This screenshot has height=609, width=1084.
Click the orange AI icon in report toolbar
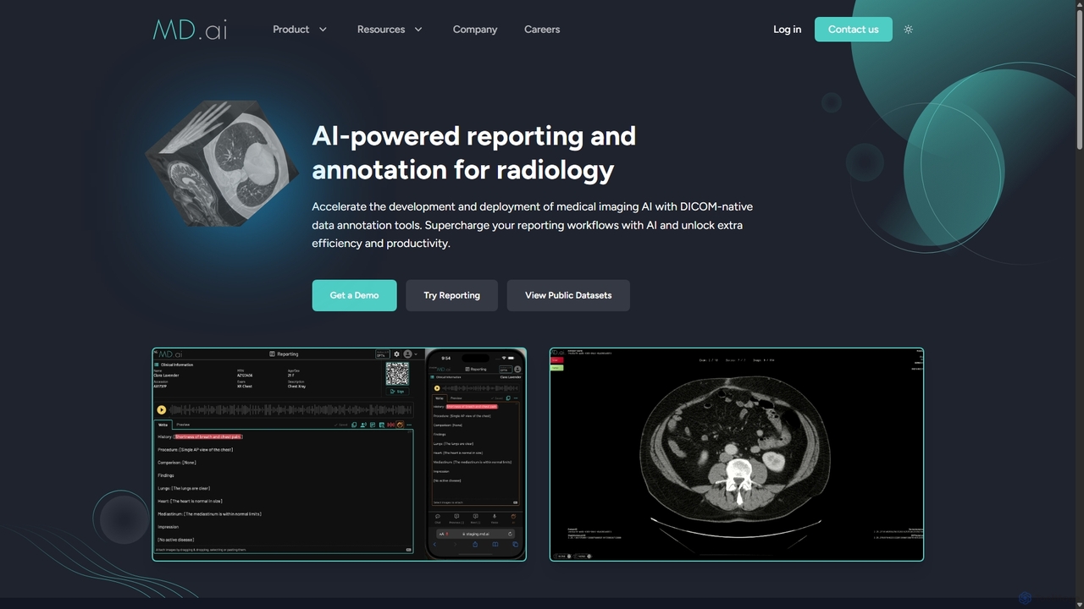pos(400,425)
